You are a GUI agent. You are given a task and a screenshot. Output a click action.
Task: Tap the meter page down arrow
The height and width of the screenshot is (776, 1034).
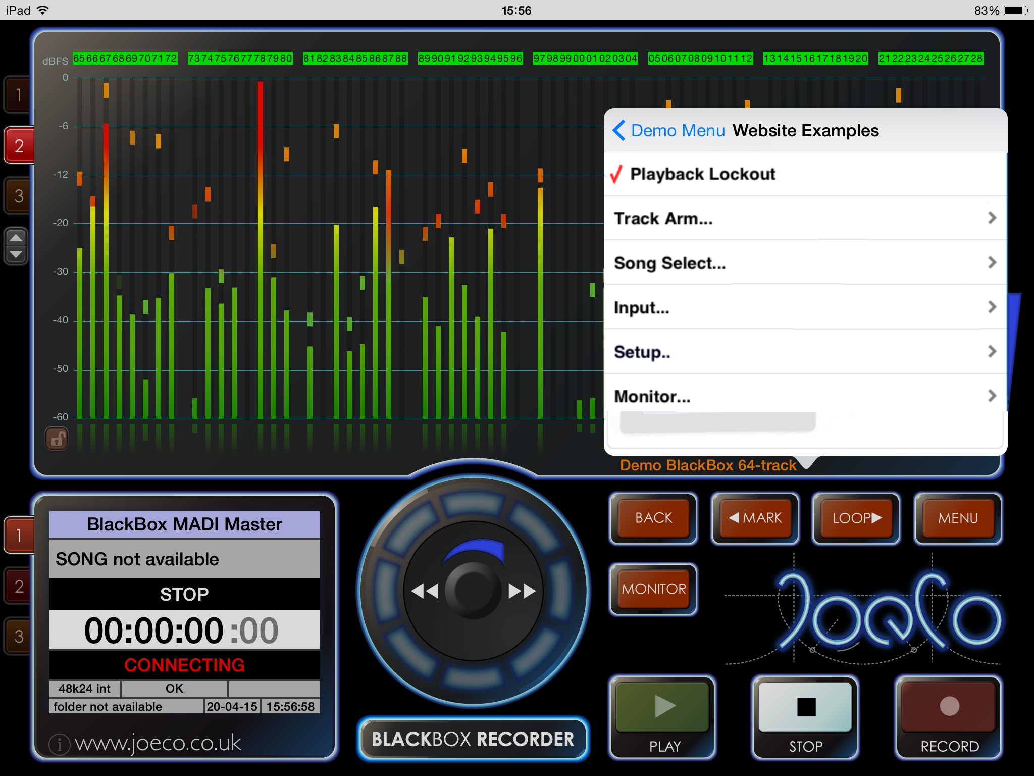(x=16, y=254)
